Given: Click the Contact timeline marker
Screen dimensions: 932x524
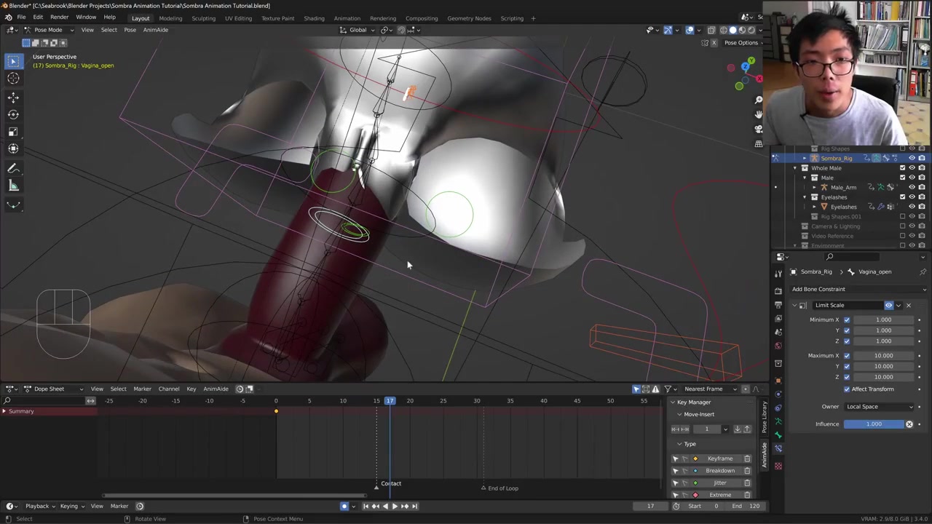Looking at the screenshot, I should (x=377, y=485).
